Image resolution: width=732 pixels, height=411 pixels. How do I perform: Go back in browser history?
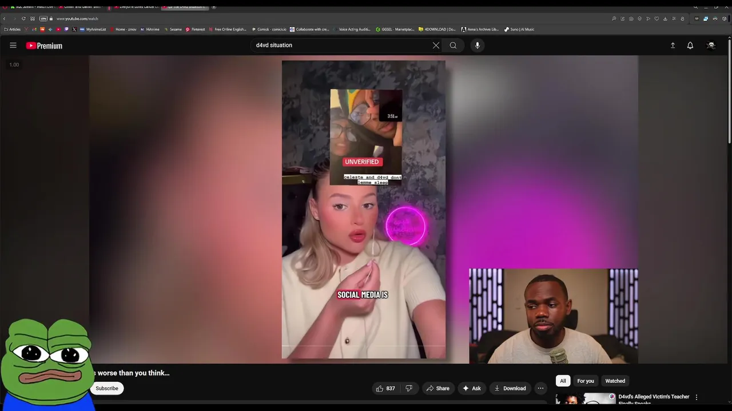(5, 18)
